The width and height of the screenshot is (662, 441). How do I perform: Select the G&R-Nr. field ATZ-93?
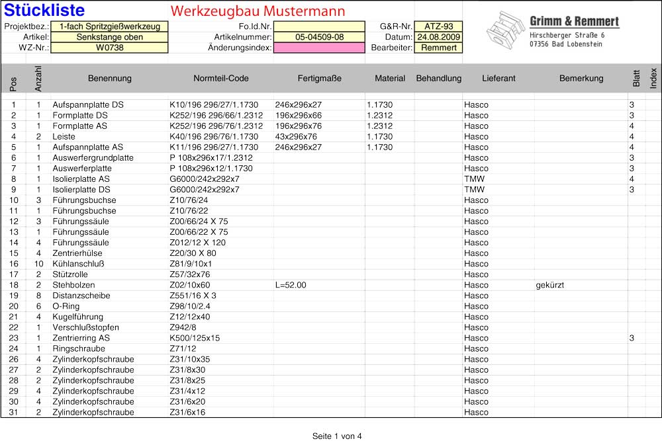[438, 26]
